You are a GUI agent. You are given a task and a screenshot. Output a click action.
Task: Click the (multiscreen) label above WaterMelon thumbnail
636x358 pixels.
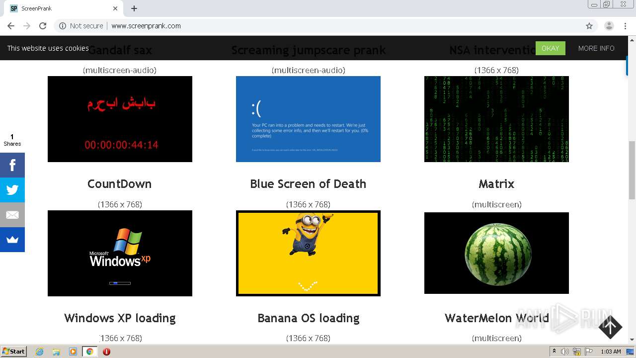[x=496, y=204]
